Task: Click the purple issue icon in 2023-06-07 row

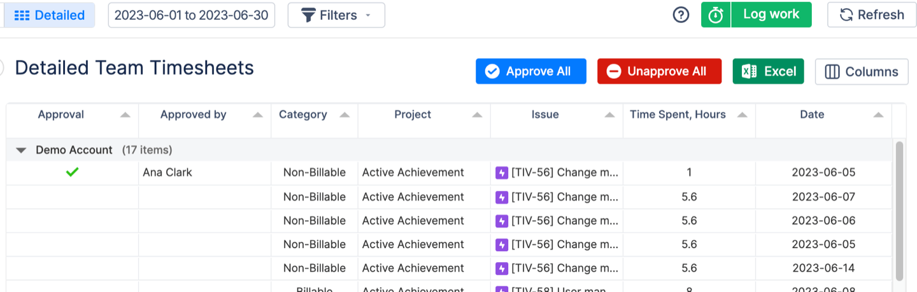Action: tap(502, 197)
